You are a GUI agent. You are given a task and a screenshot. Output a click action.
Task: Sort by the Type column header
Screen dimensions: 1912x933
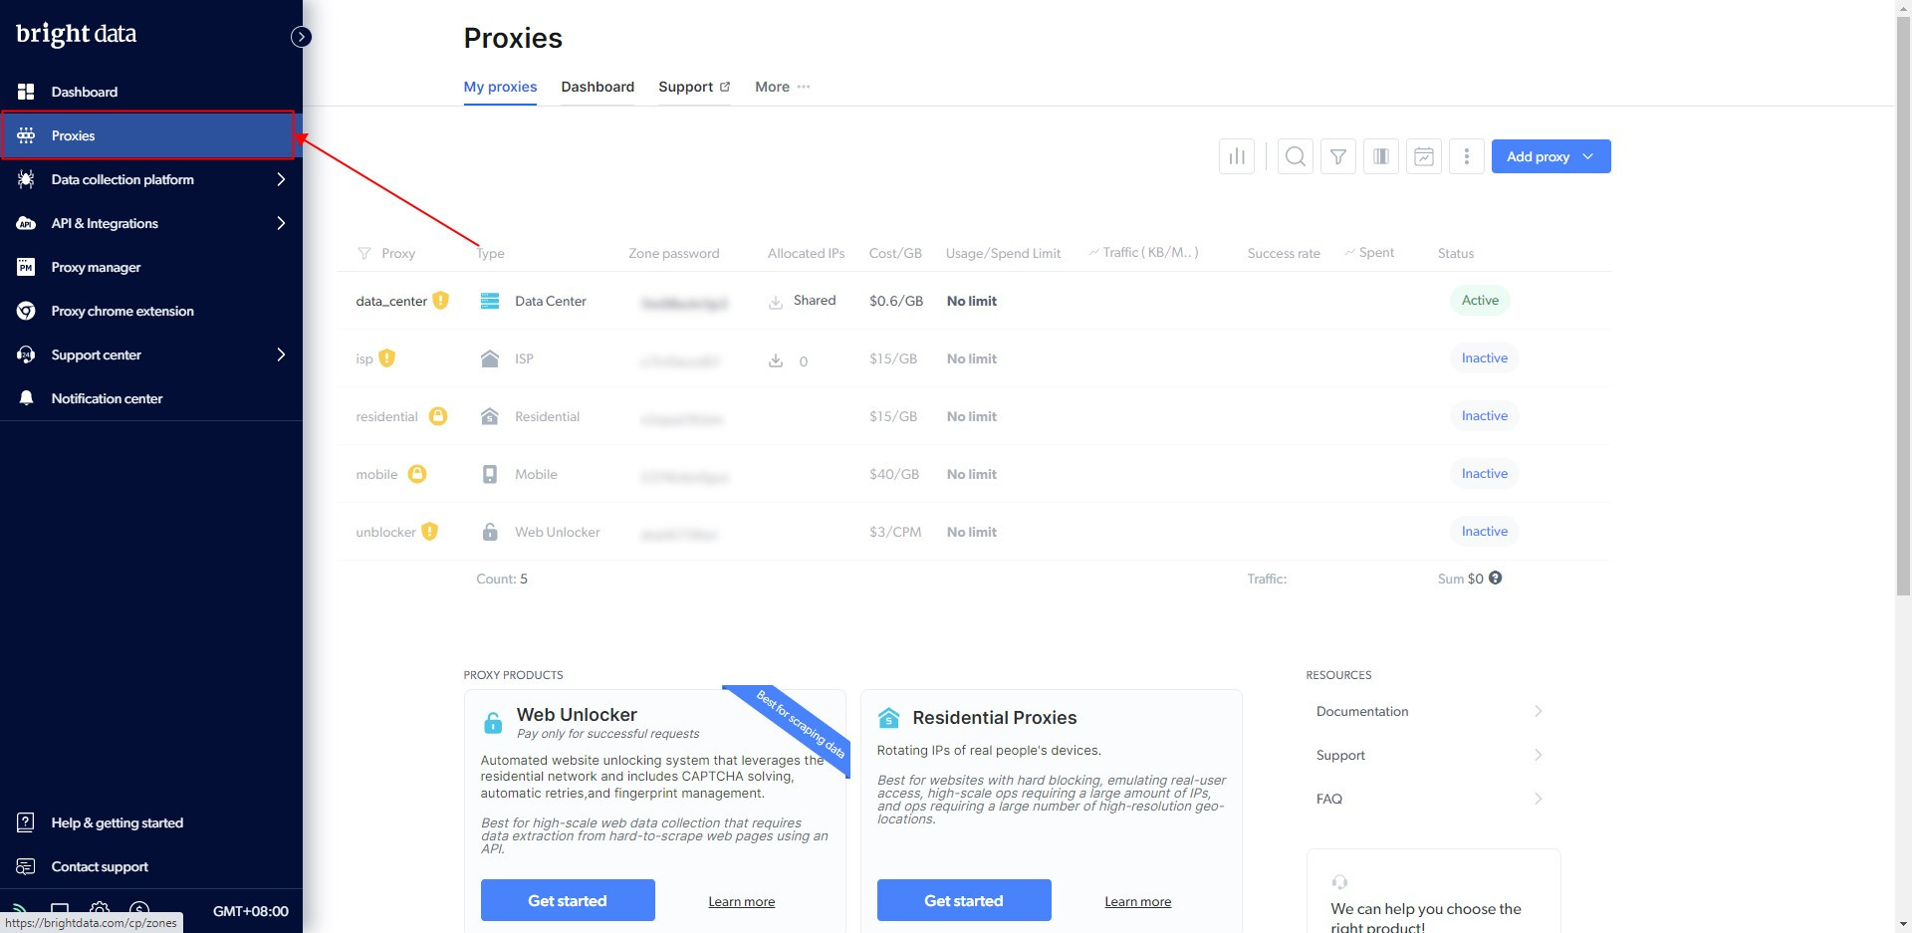[x=490, y=253]
